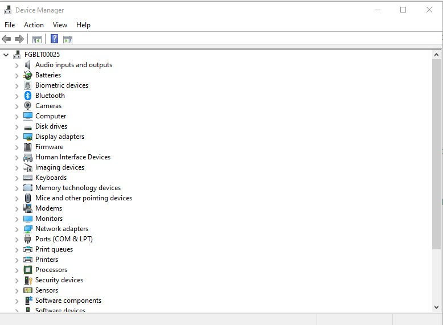Select the Display adapters icon
The height and width of the screenshot is (325, 443).
point(28,137)
